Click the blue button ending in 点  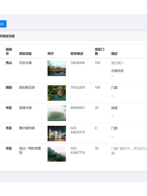[x=3, y=24]
